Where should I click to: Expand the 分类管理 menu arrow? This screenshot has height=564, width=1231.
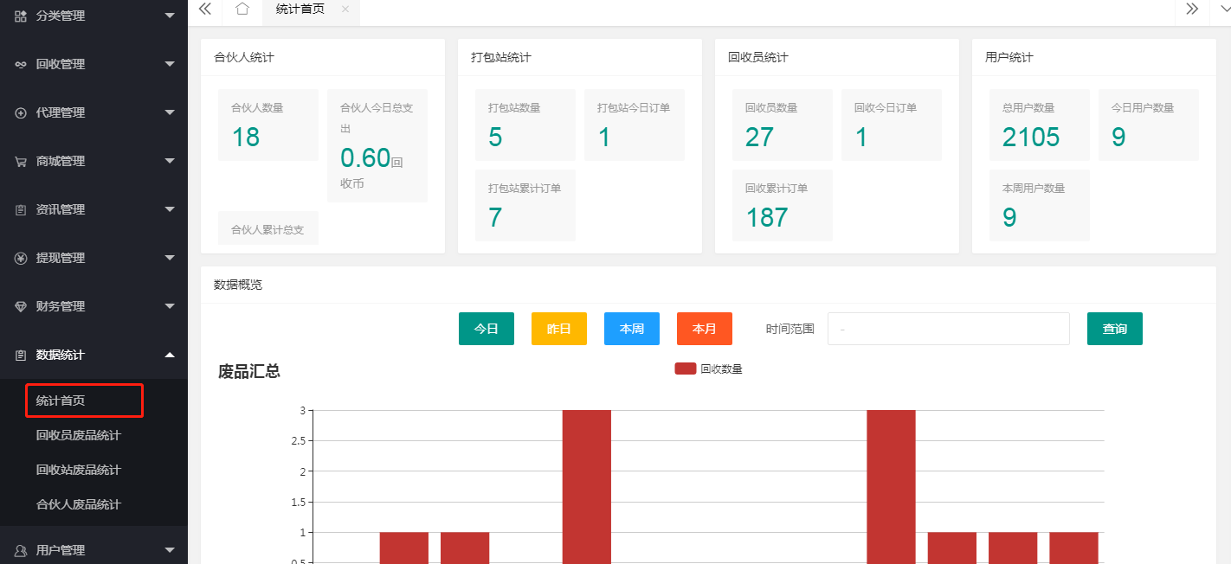point(170,16)
